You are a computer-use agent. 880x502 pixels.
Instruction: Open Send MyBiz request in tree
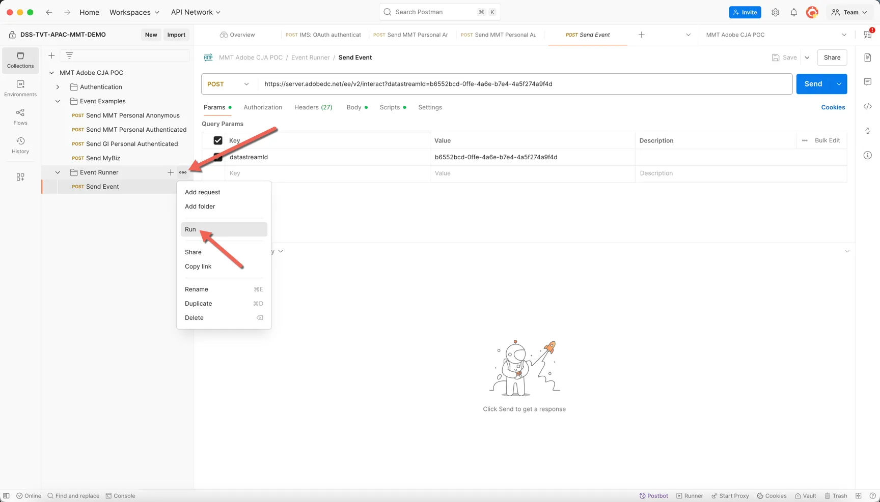click(x=103, y=158)
